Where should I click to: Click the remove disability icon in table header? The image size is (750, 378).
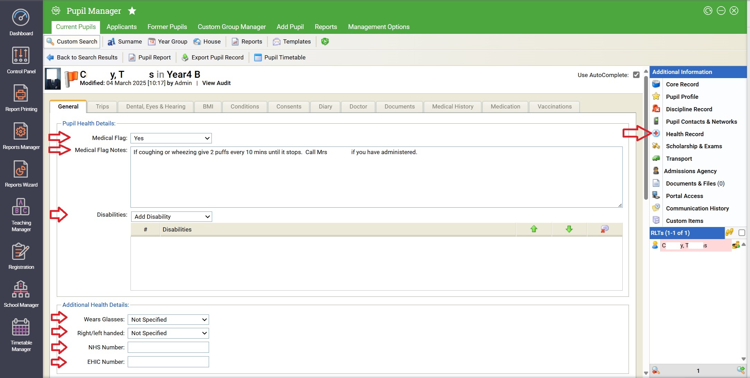(x=604, y=229)
